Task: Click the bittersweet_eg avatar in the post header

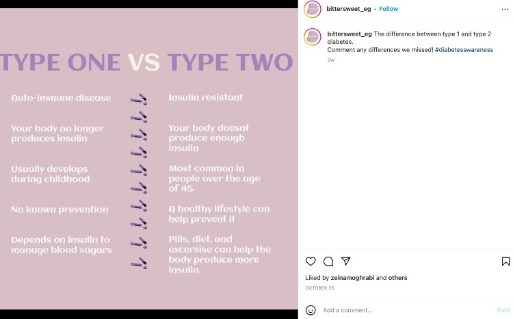Action: coord(313,9)
